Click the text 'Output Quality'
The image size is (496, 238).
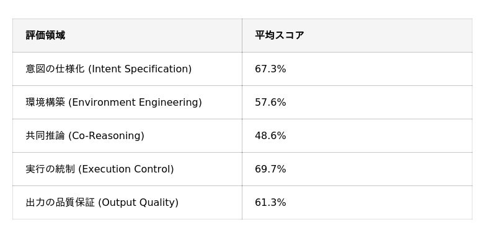click(x=138, y=203)
